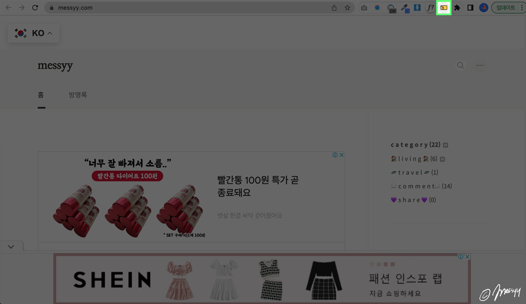Open the comment (14) category
526x304 pixels.
(x=421, y=186)
